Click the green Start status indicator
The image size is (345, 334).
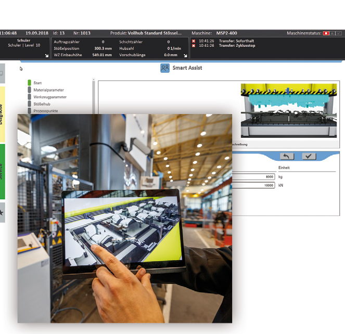pyautogui.click(x=30, y=83)
